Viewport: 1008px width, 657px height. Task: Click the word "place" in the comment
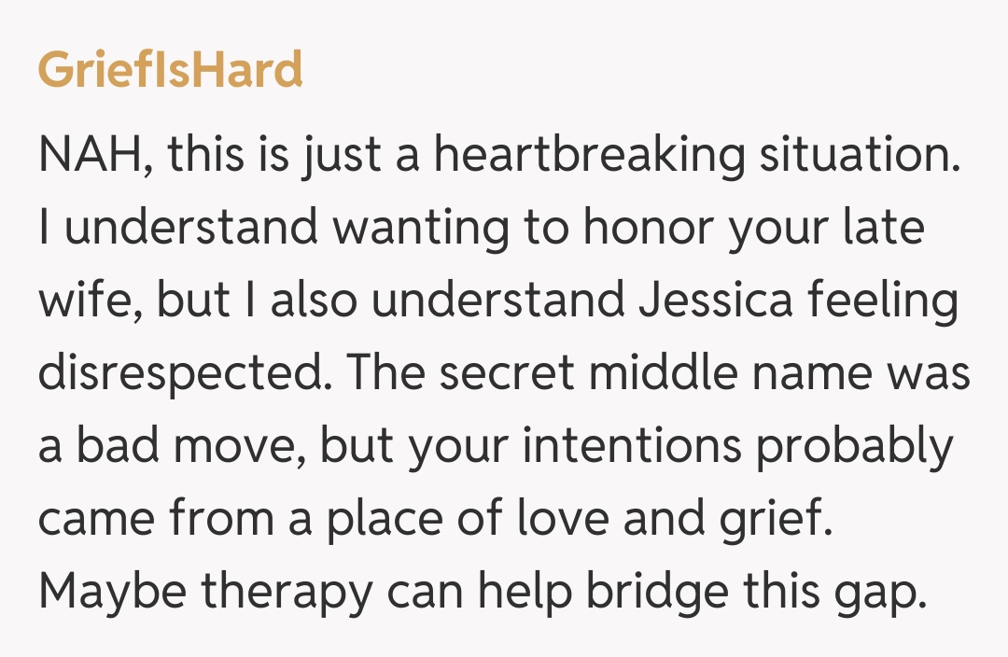(388, 520)
